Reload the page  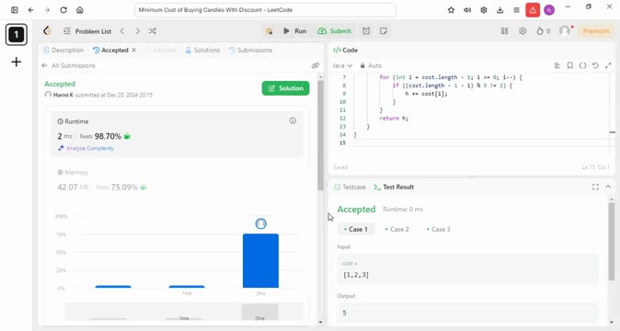[x=63, y=10]
